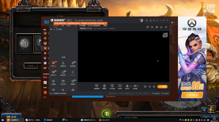Open the 全民乐PK tool
The image size is (219, 122).
[54, 73]
